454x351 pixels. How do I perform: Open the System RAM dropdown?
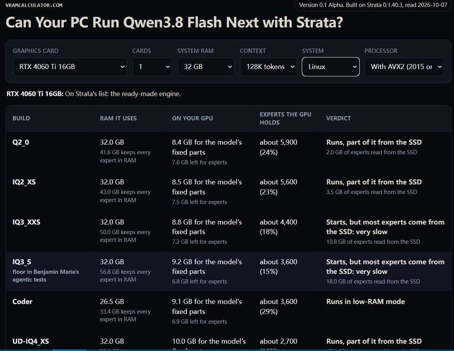pos(206,67)
